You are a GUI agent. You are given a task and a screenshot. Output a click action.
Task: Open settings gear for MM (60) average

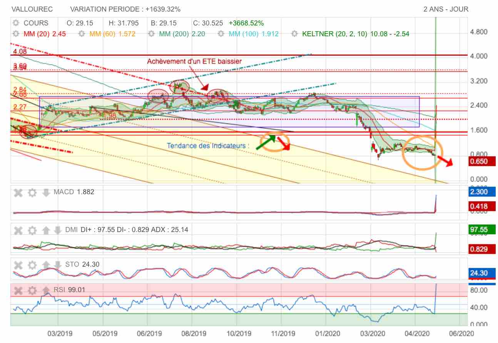point(82,34)
